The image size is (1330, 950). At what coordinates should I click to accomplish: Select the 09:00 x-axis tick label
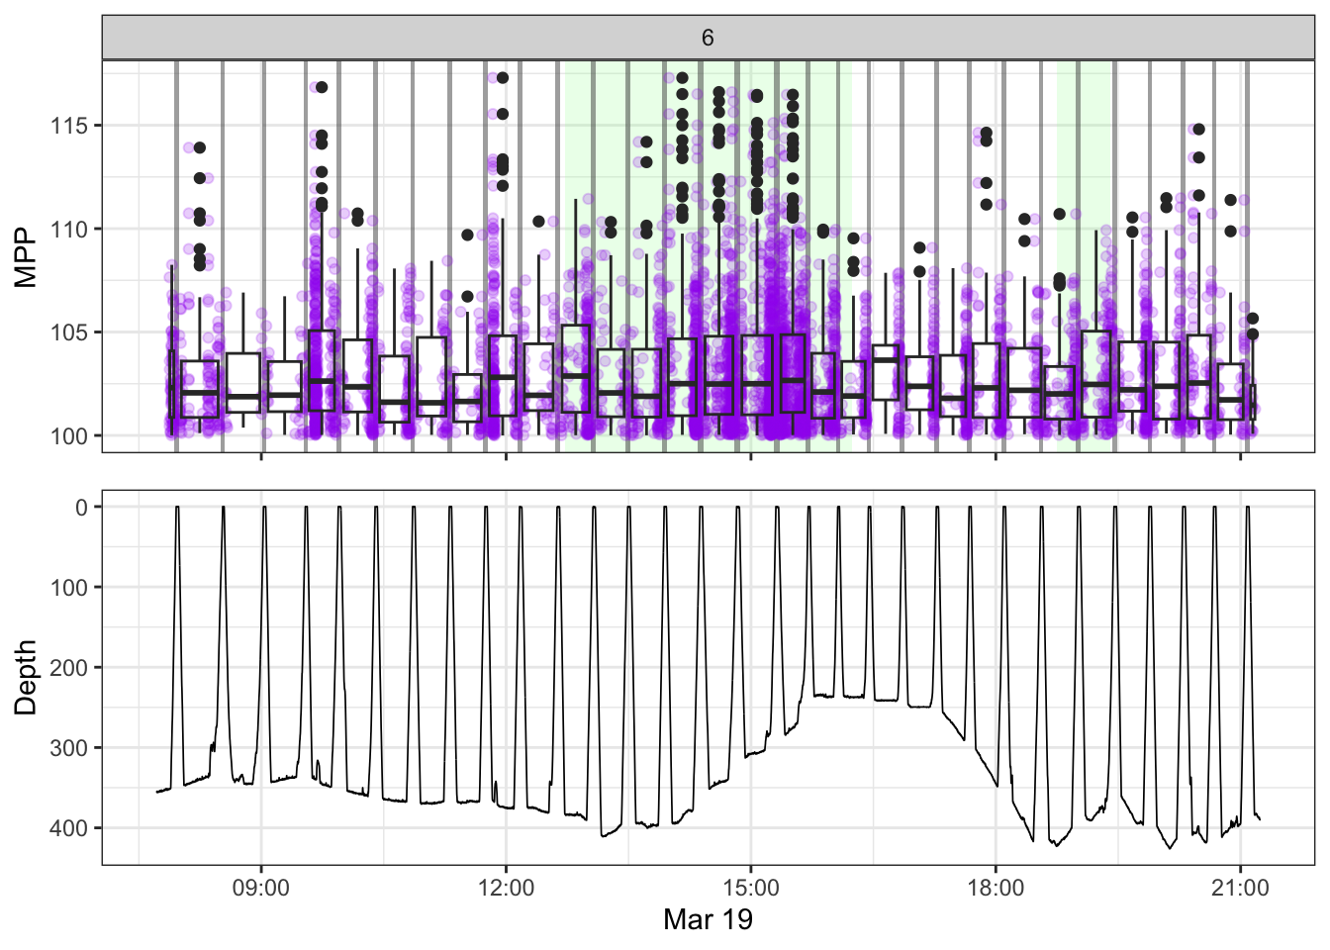click(261, 888)
